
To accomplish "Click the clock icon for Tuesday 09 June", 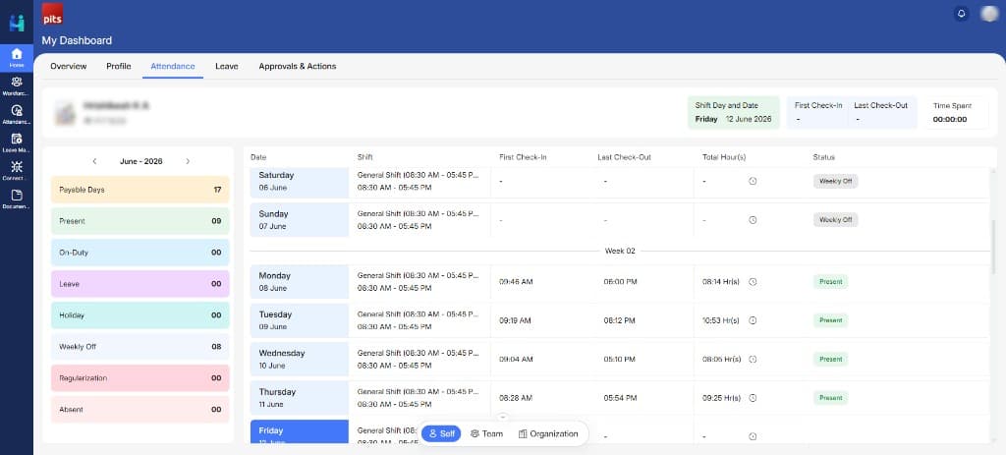I will (753, 320).
